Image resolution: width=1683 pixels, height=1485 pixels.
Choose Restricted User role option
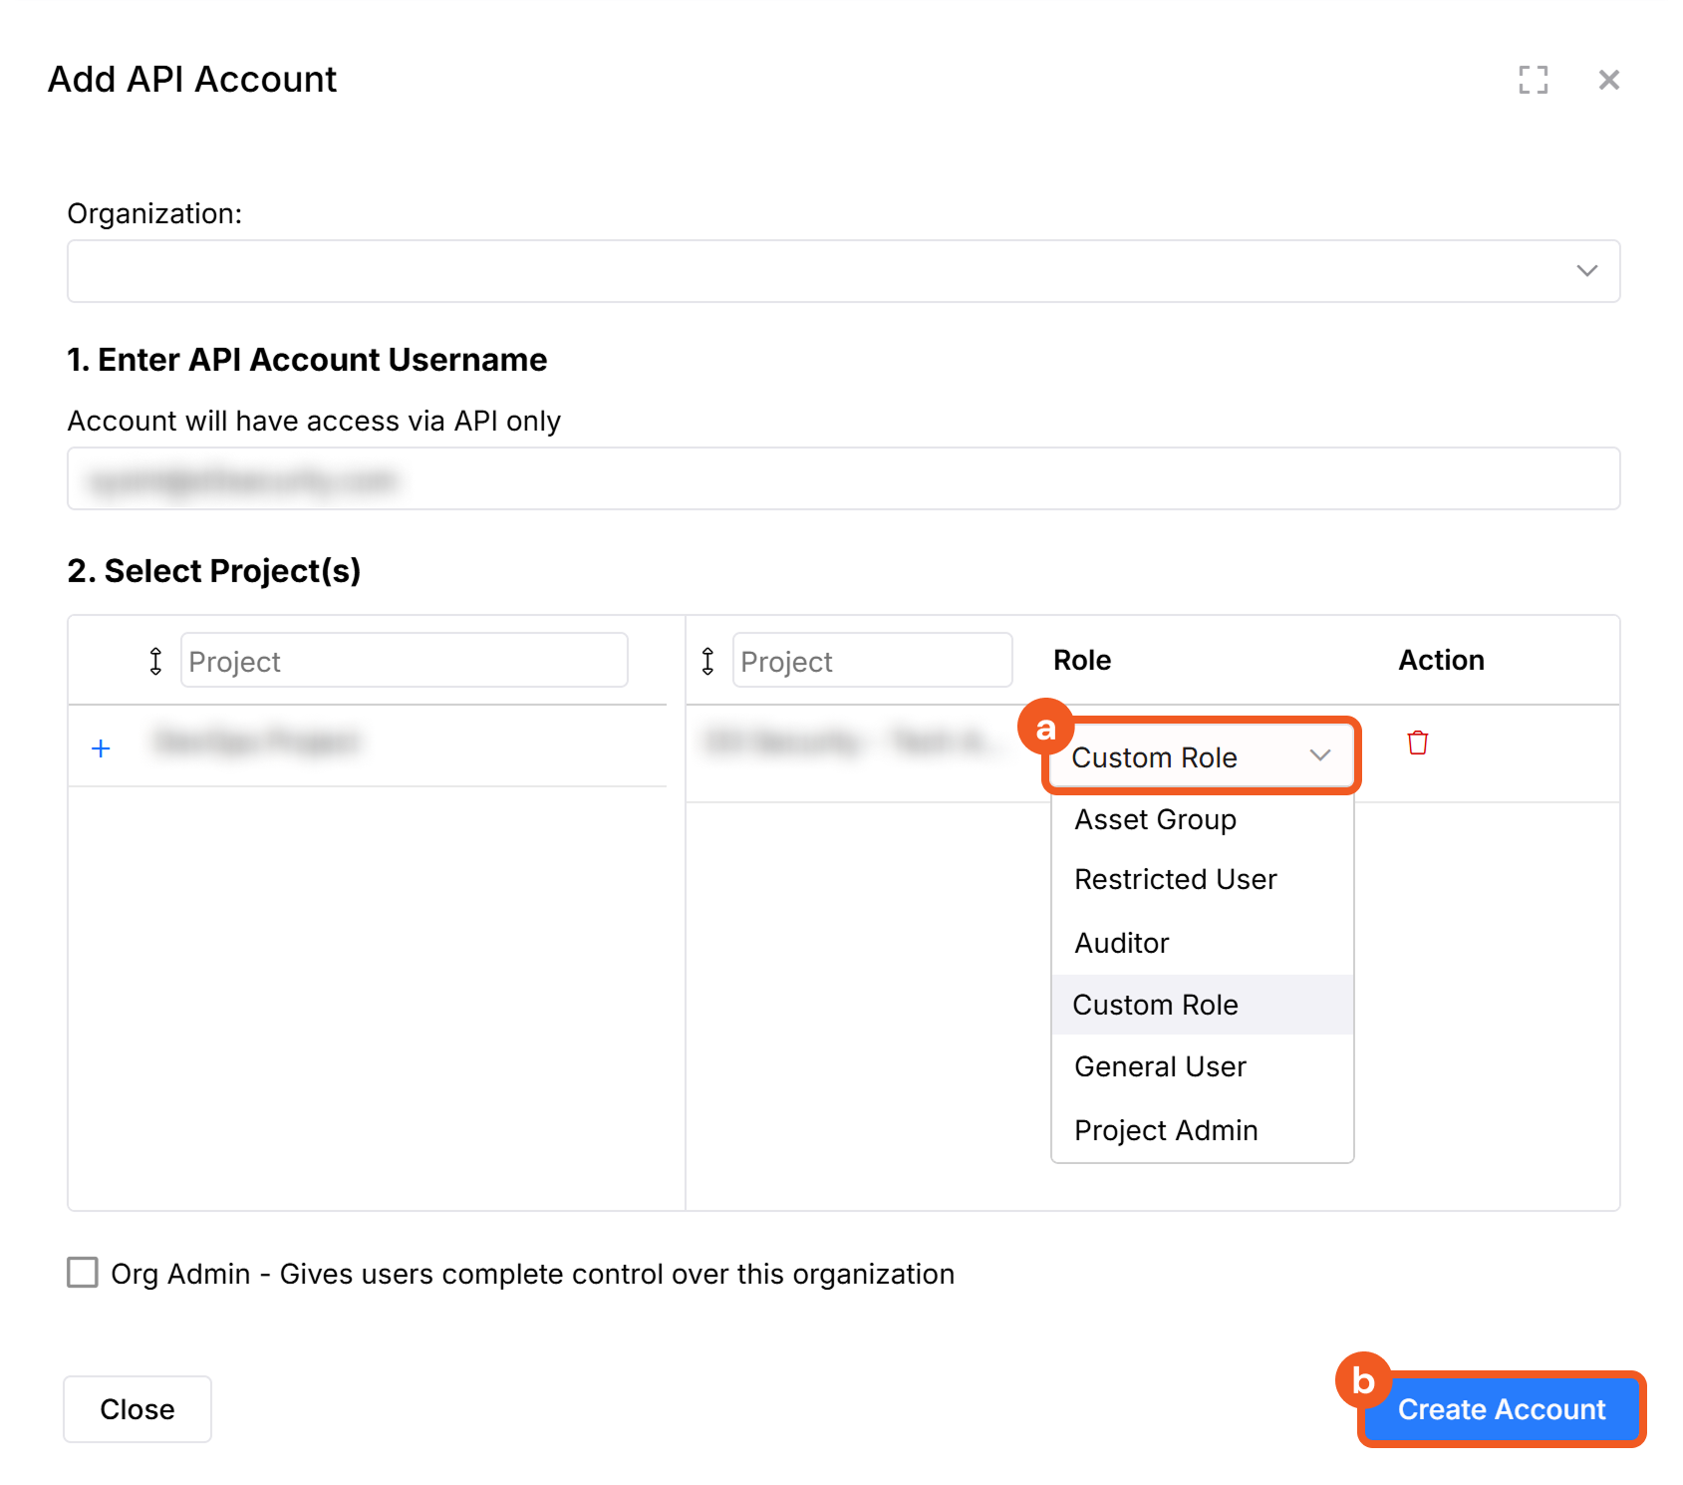1175,879
